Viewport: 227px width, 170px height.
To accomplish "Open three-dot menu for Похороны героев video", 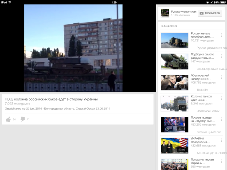I will (x=221, y=161).
